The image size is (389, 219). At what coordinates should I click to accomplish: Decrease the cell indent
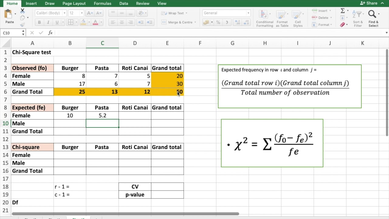point(141,22)
